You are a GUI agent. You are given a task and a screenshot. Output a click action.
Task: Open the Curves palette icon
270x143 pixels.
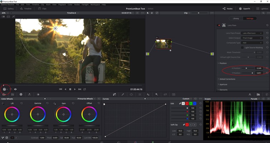click(114, 94)
